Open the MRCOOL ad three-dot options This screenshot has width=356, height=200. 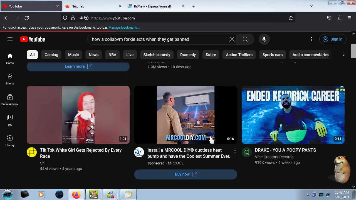pos(235,151)
